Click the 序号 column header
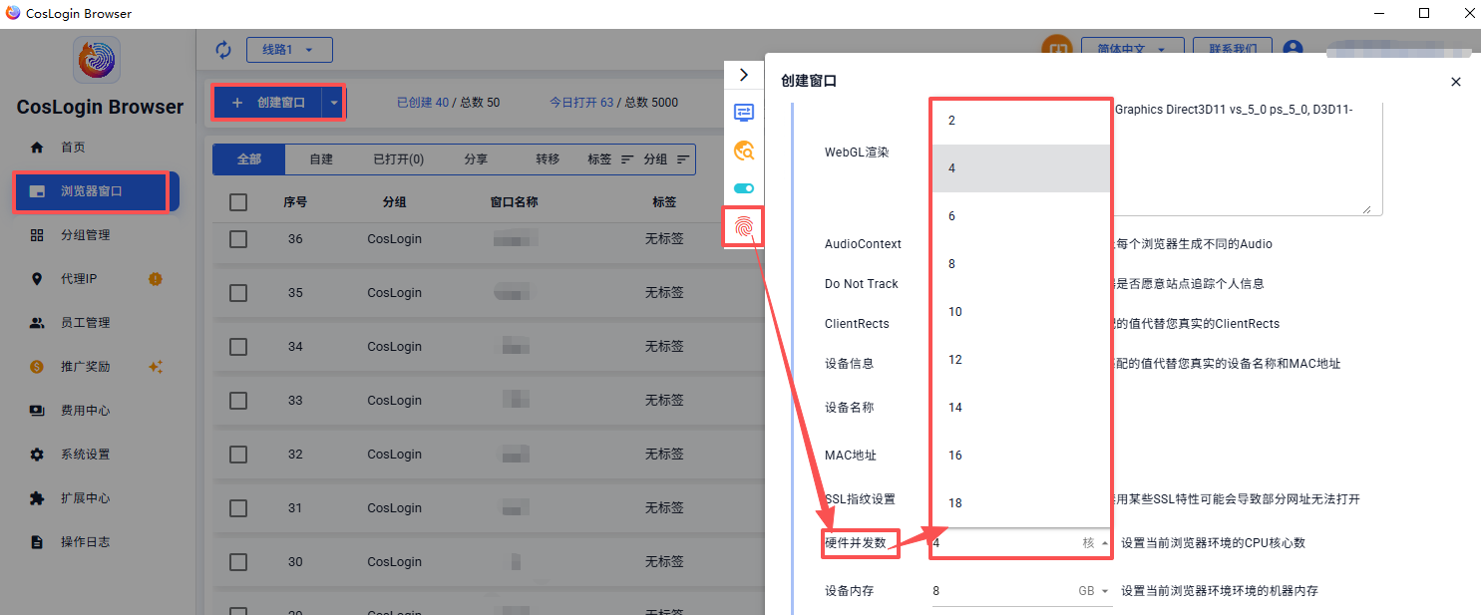The image size is (1481, 615). pyautogui.click(x=295, y=202)
